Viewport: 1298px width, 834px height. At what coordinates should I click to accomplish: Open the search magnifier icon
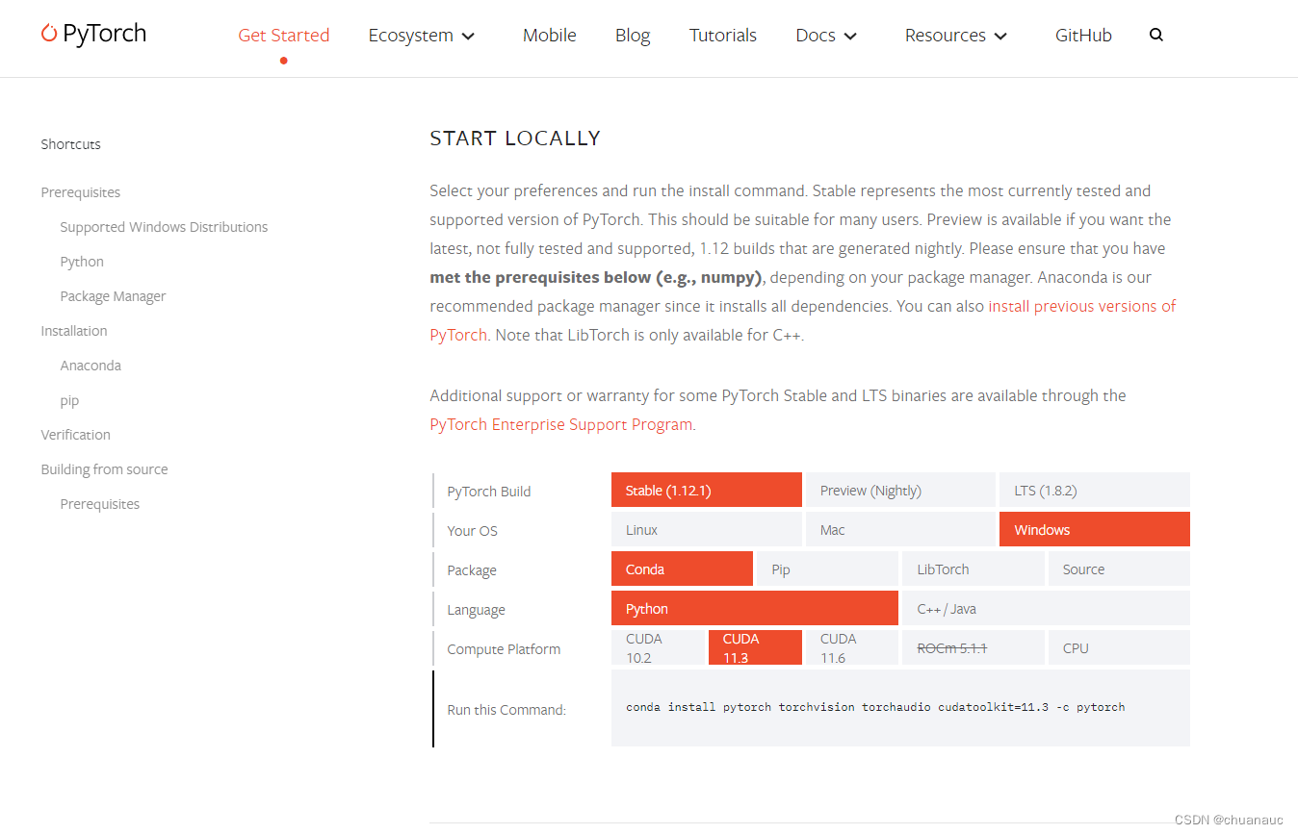point(1156,35)
